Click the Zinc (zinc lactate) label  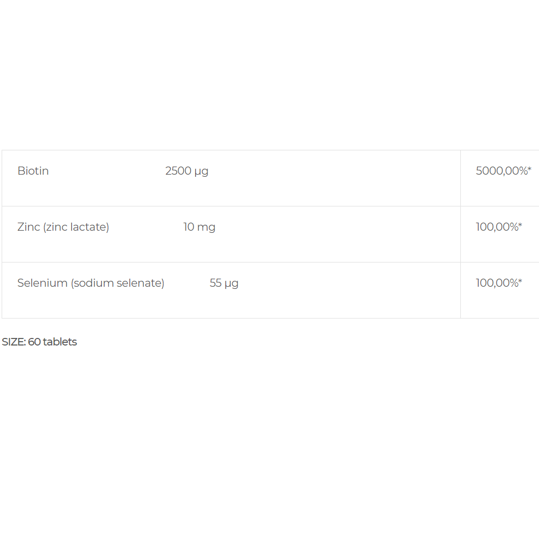click(63, 227)
